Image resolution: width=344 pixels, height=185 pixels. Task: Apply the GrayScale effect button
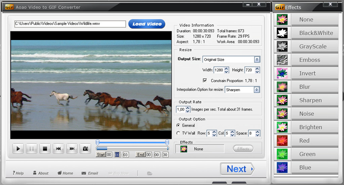(x=315, y=46)
